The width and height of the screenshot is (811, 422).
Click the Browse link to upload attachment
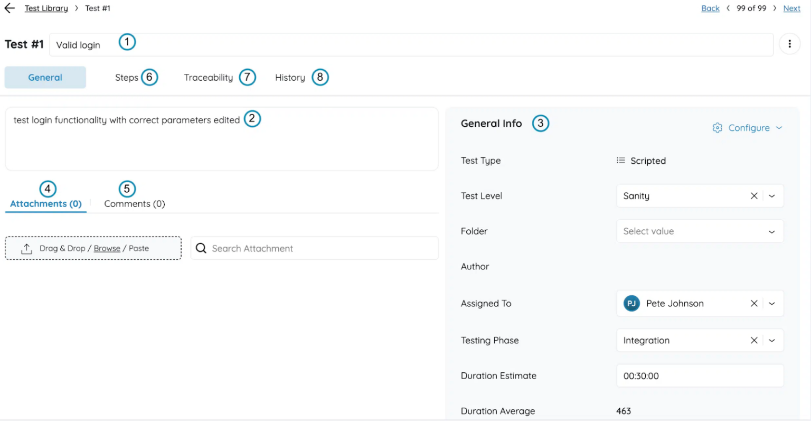coord(107,248)
